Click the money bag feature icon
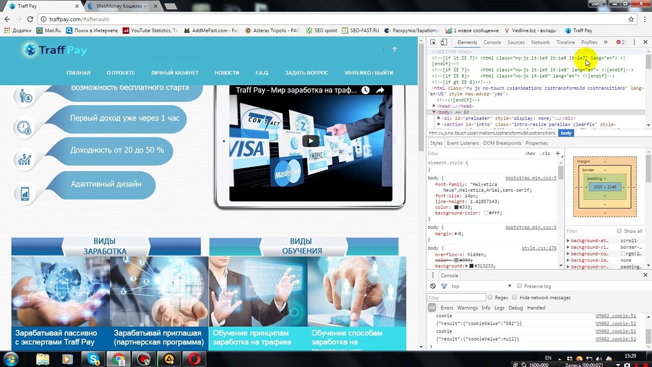 (24, 95)
